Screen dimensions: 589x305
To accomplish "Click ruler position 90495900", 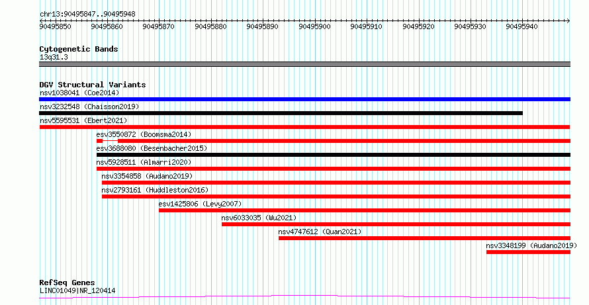I will coord(315,26).
